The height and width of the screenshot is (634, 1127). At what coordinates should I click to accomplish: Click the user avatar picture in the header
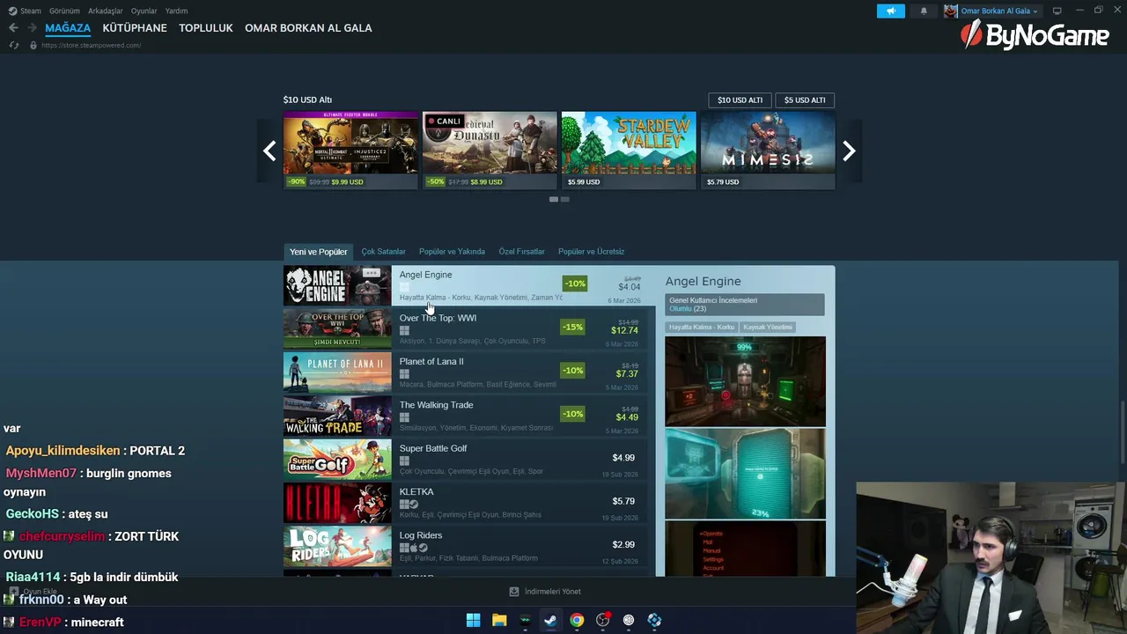951,11
